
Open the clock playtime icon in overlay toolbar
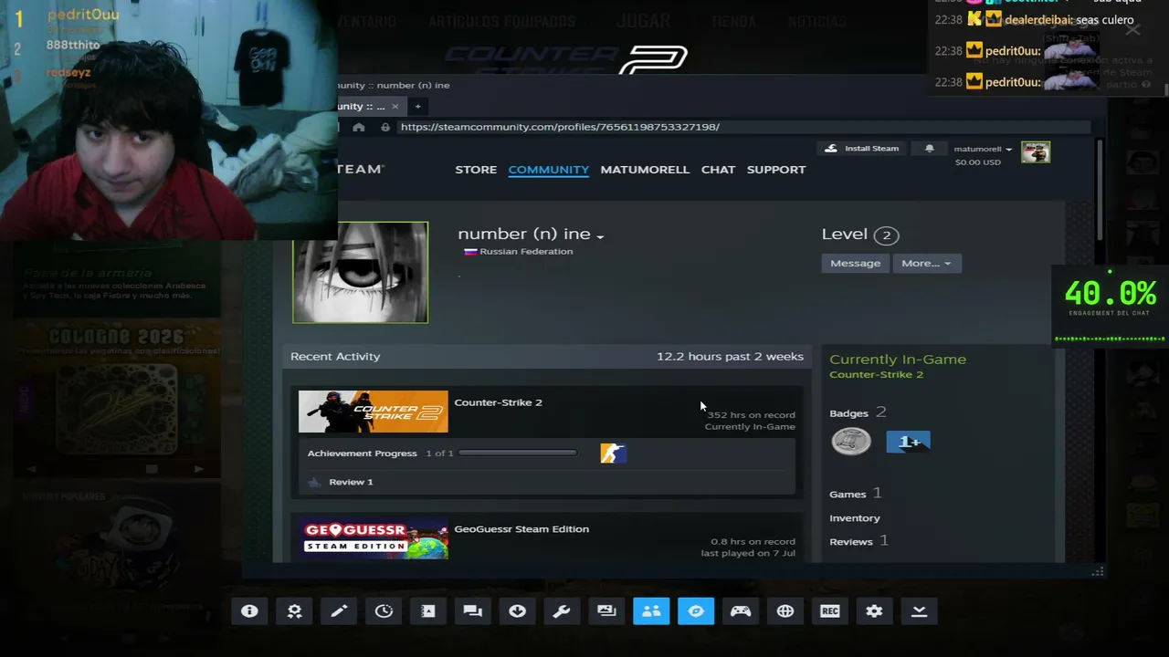click(384, 611)
